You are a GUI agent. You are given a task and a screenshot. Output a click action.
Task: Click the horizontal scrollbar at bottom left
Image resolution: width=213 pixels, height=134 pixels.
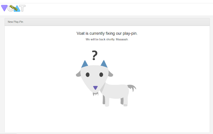click(8, 134)
